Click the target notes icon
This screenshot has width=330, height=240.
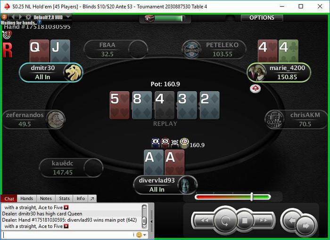click(x=7, y=35)
